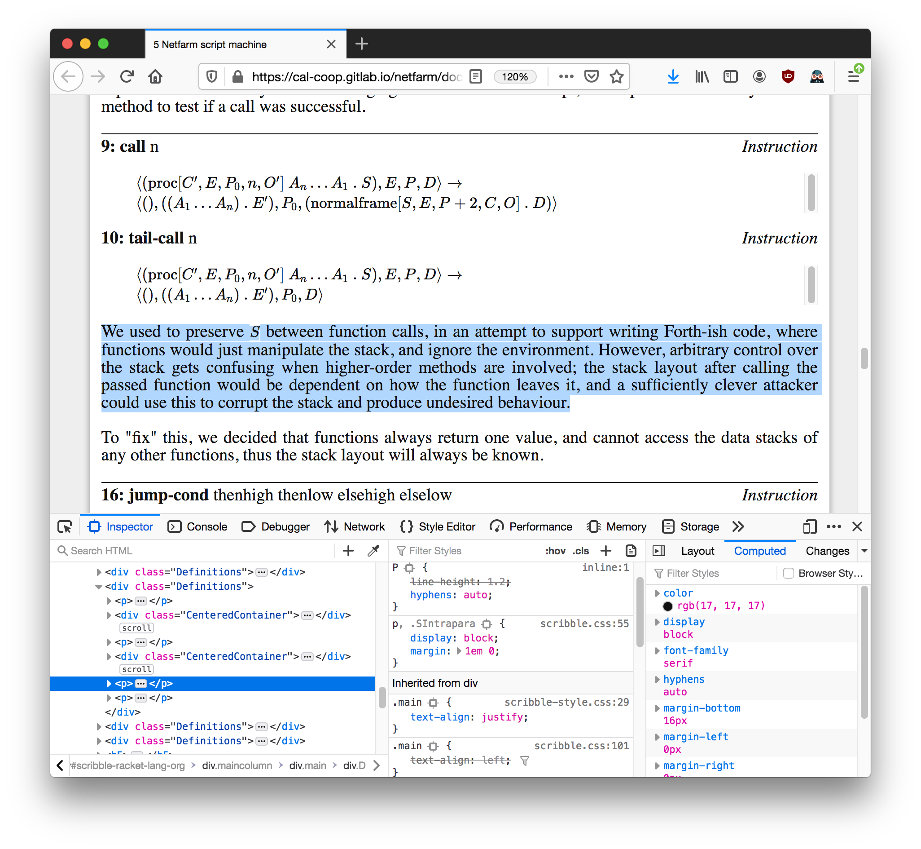Viewport: 921px width, 849px height.
Task: Open the Downloads arrow icon
Action: (673, 77)
